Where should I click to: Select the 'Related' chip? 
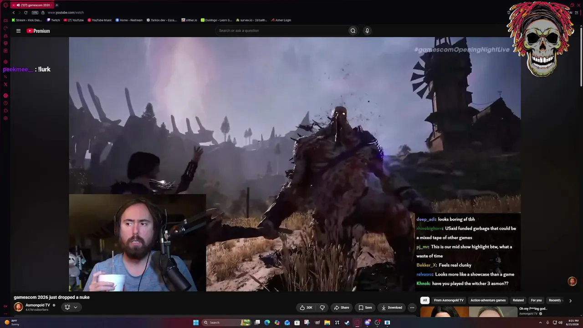tap(518, 300)
